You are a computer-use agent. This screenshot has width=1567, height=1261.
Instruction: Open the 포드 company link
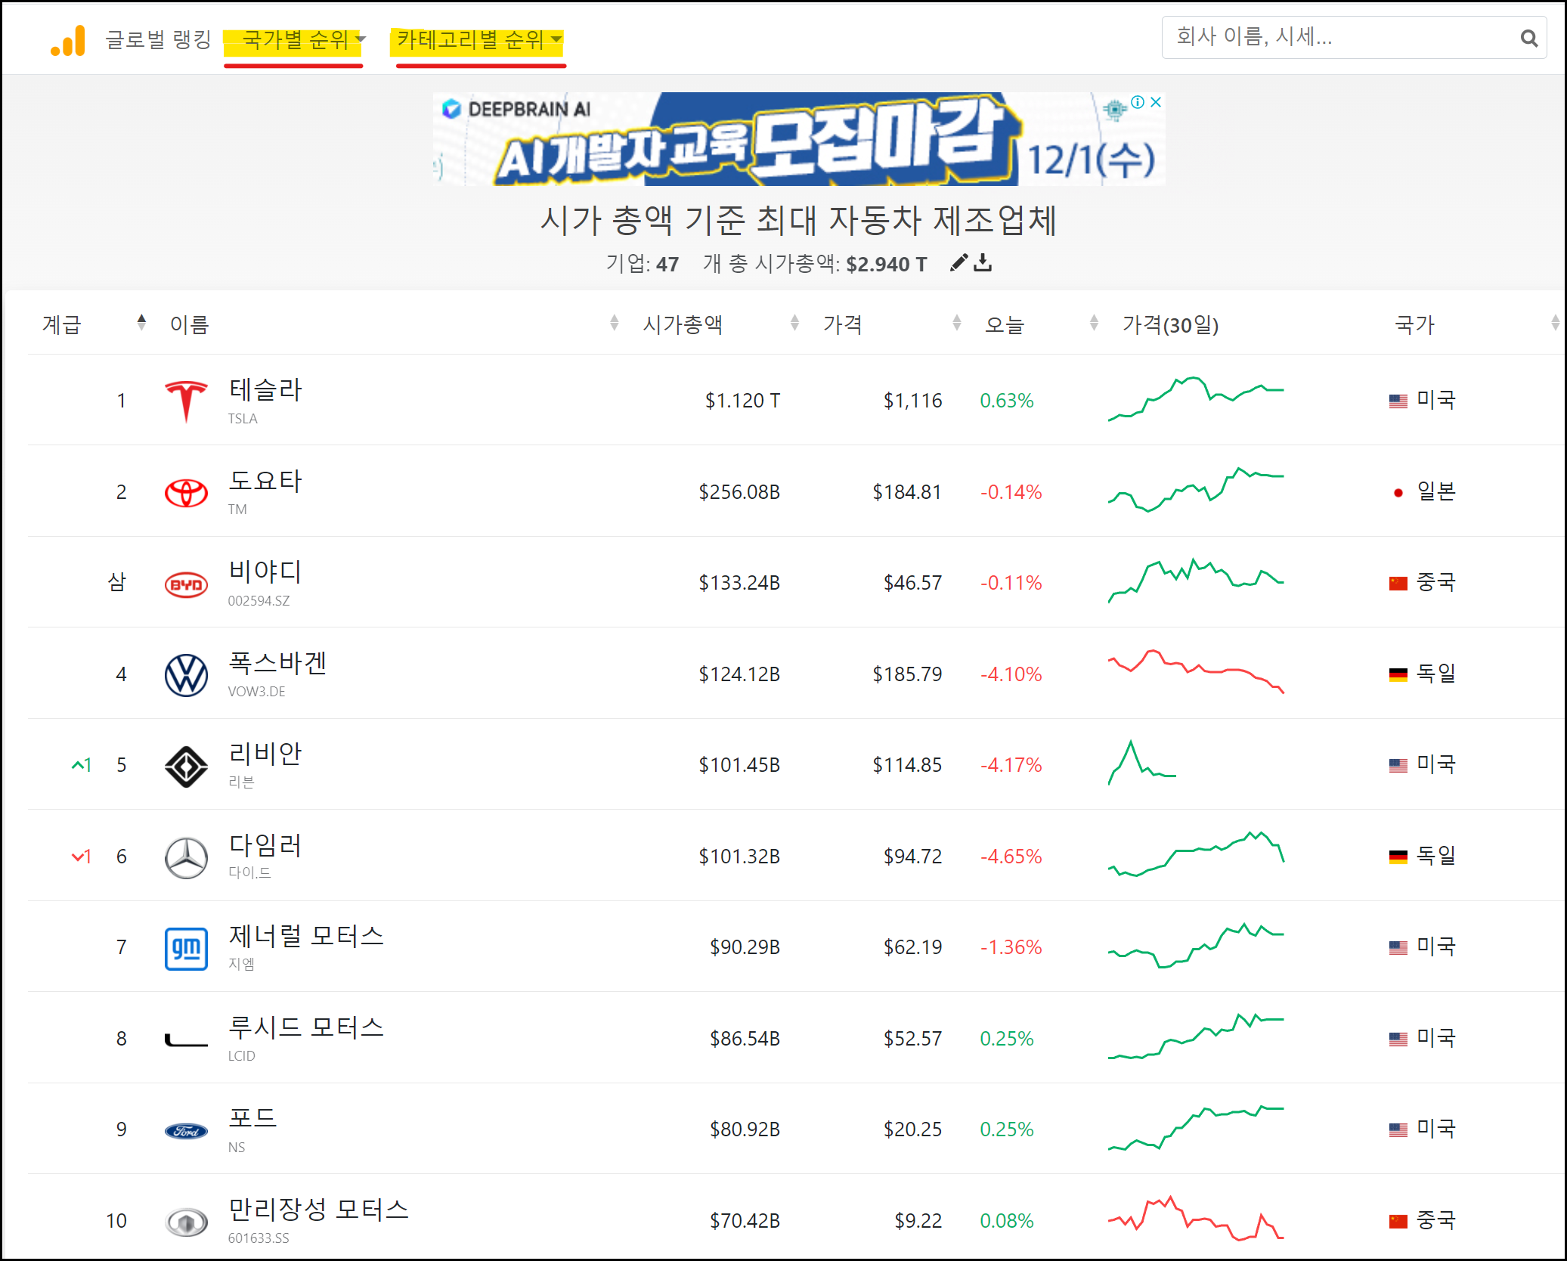252,1118
